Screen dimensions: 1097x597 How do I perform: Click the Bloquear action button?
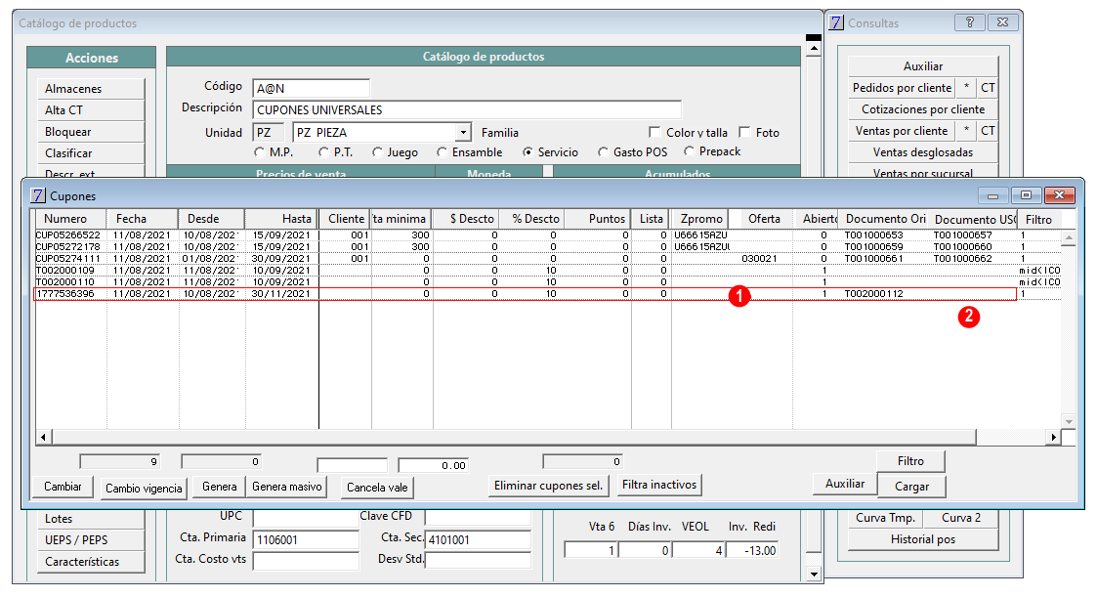[91, 132]
